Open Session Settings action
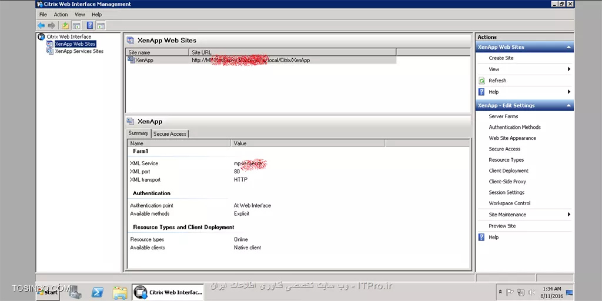This screenshot has width=602, height=301. click(506, 192)
